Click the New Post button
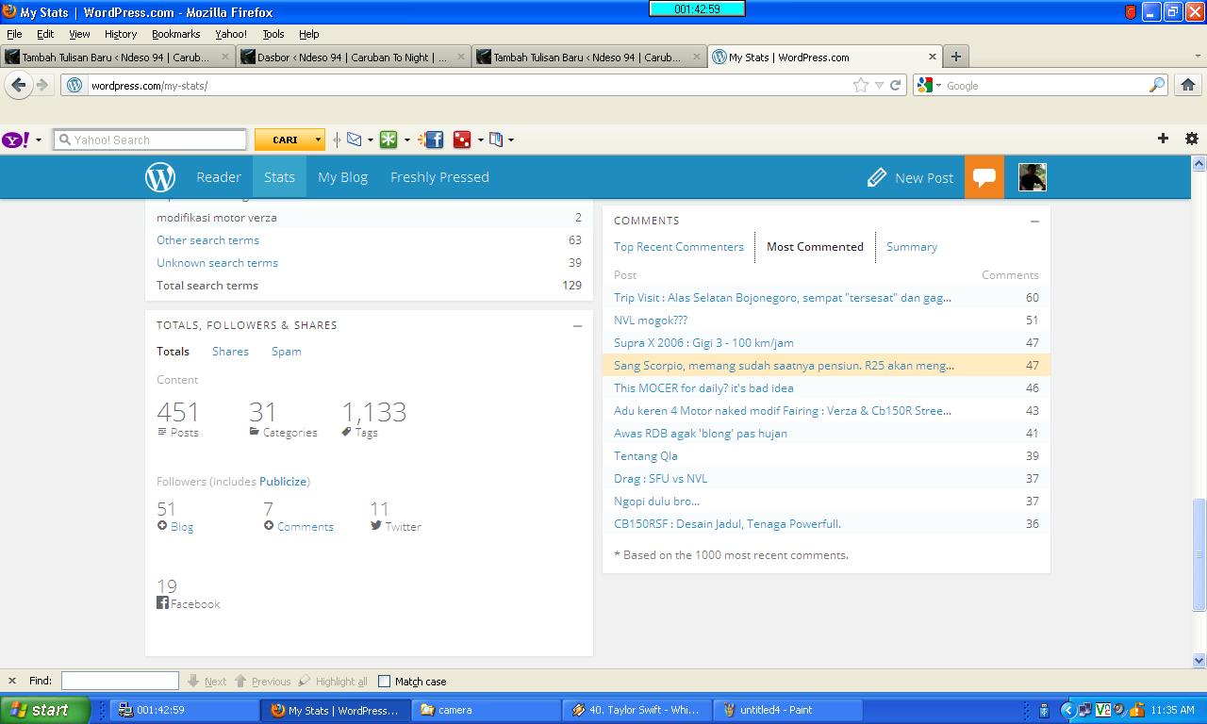Viewport: 1207px width, 724px height. coord(911,177)
